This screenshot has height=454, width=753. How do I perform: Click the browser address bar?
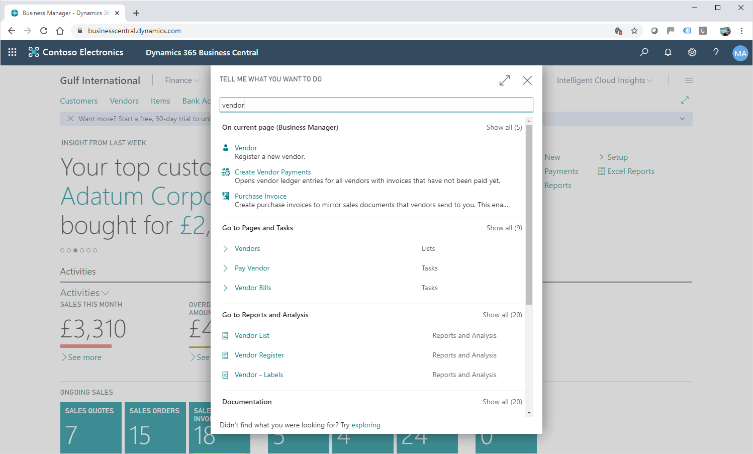[x=342, y=31]
